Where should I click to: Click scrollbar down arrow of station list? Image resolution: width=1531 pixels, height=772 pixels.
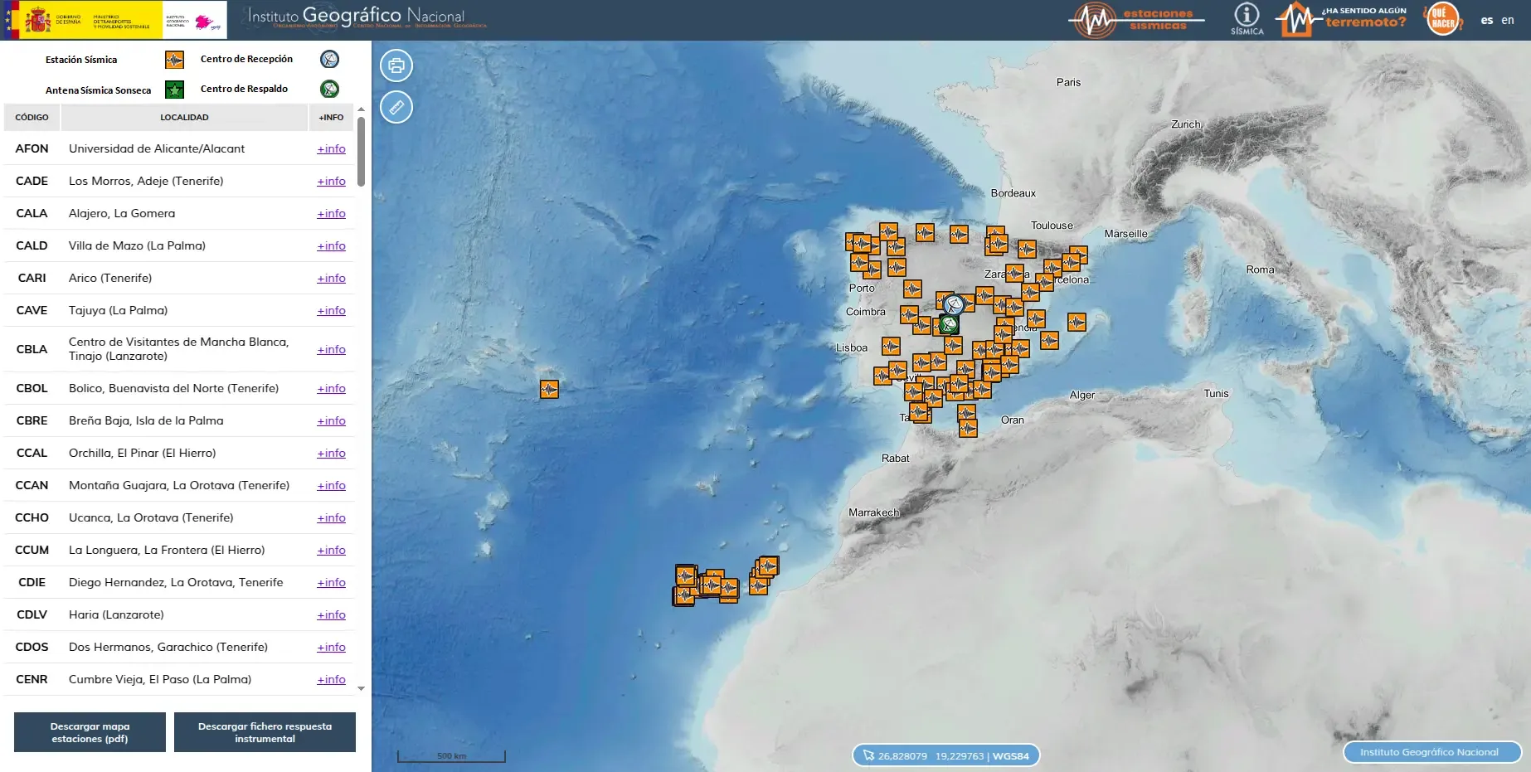[x=361, y=688]
